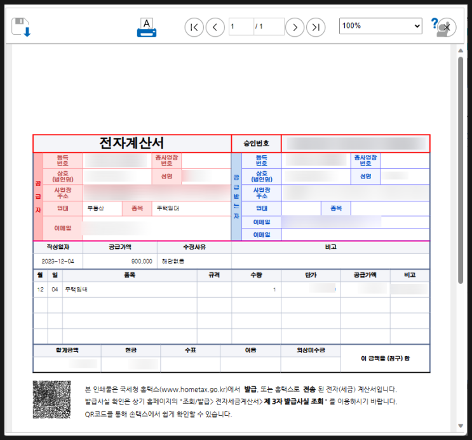Click the 외상미수금 header
The width and height of the screenshot is (472, 440).
coord(311,350)
